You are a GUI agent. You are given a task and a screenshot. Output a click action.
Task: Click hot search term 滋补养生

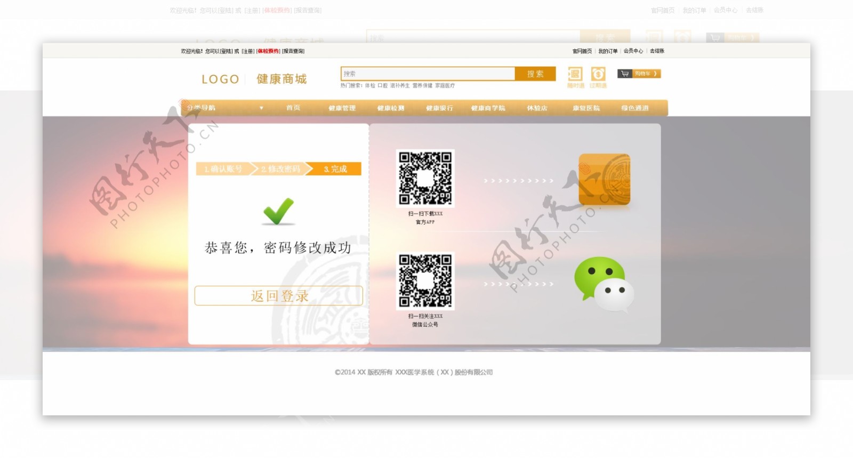[400, 85]
